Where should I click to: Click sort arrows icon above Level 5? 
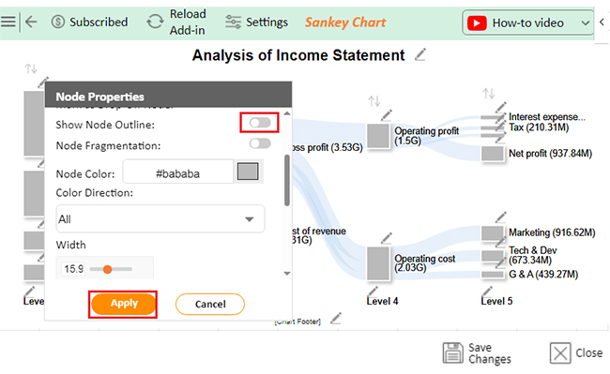[x=489, y=93]
